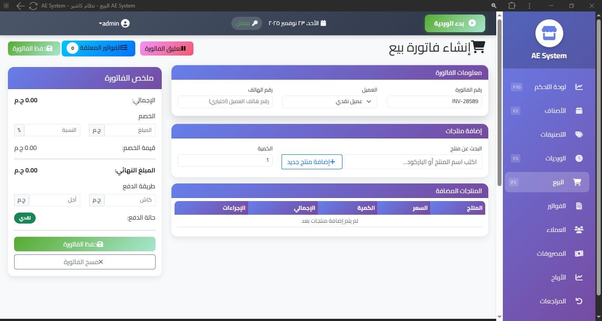
Task: Click الفواتير المعلقة showing count 0
Action: click(98, 49)
